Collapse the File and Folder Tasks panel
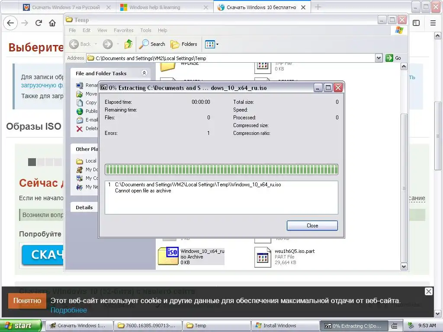Image resolution: width=443 pixels, height=332 pixels. (144, 73)
